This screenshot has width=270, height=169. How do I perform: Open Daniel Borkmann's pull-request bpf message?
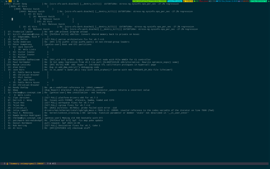(x=42, y=123)
